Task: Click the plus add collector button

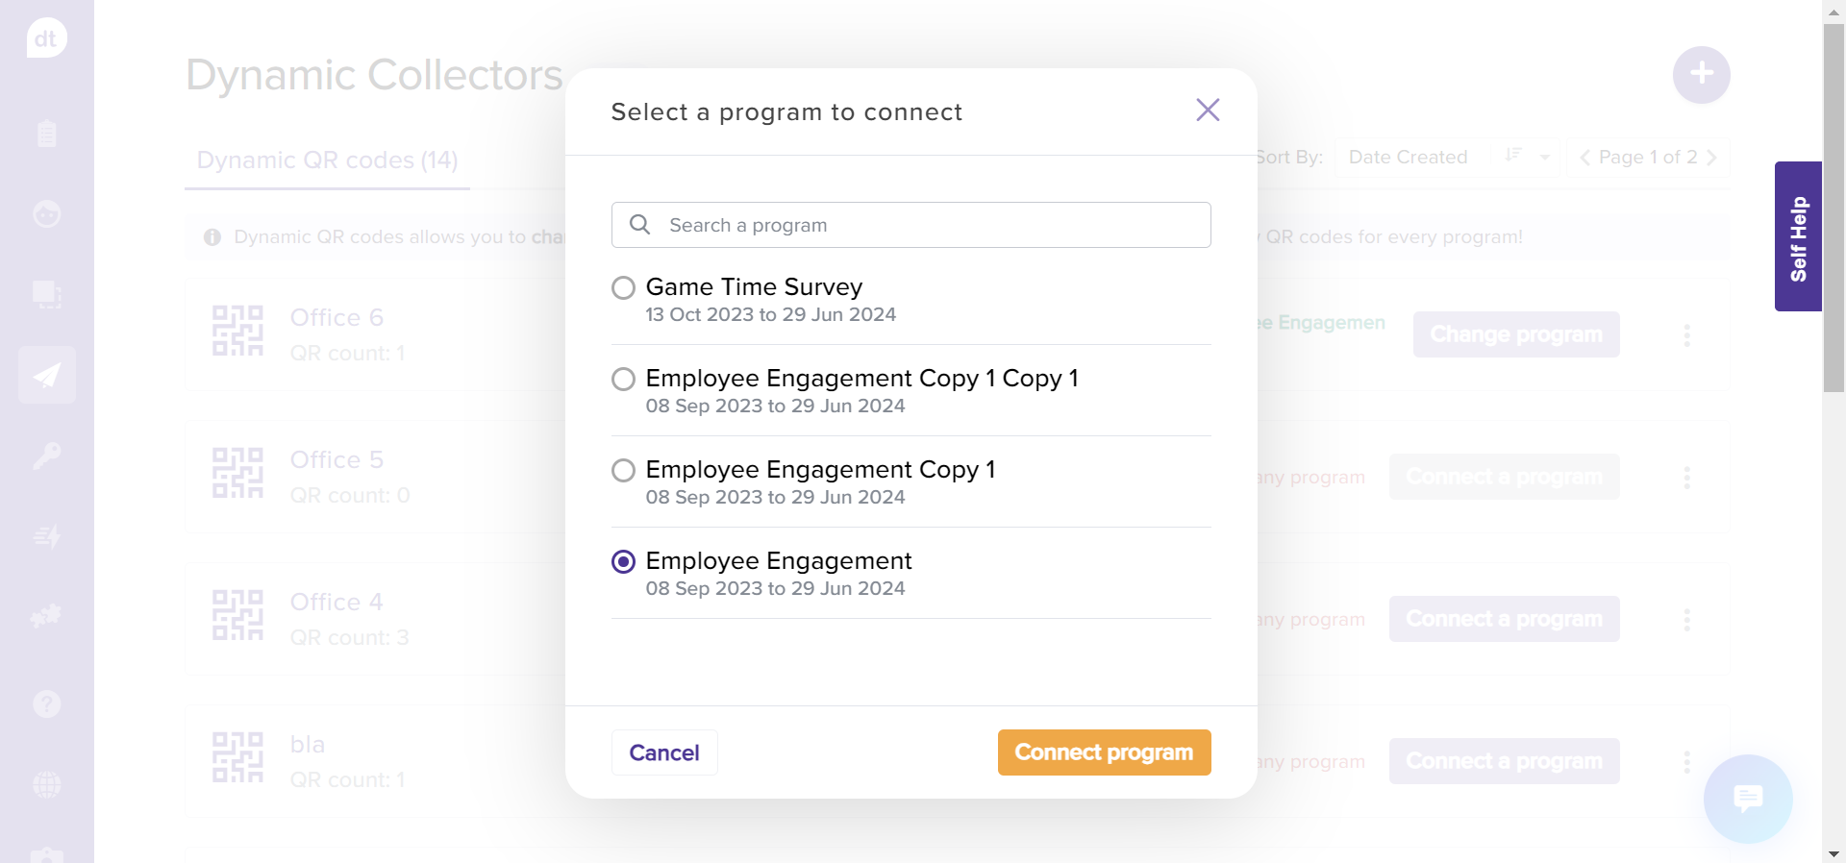Action: coord(1701,74)
